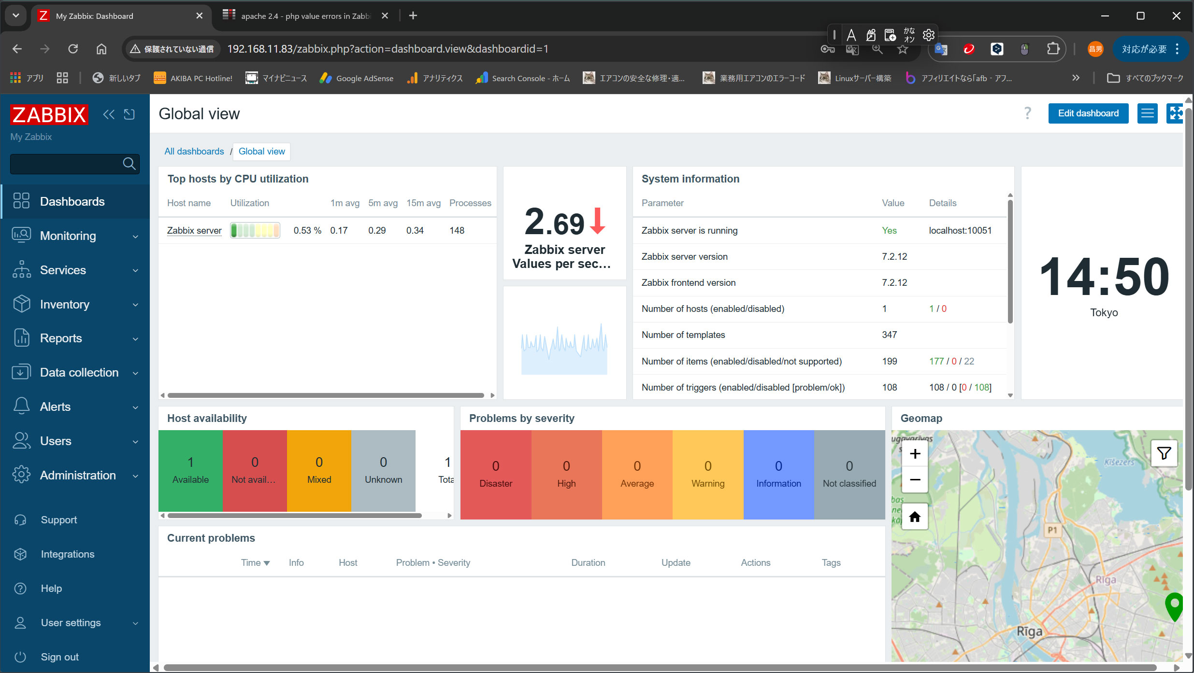
Task: Click the Edit dashboard button
Action: point(1088,113)
